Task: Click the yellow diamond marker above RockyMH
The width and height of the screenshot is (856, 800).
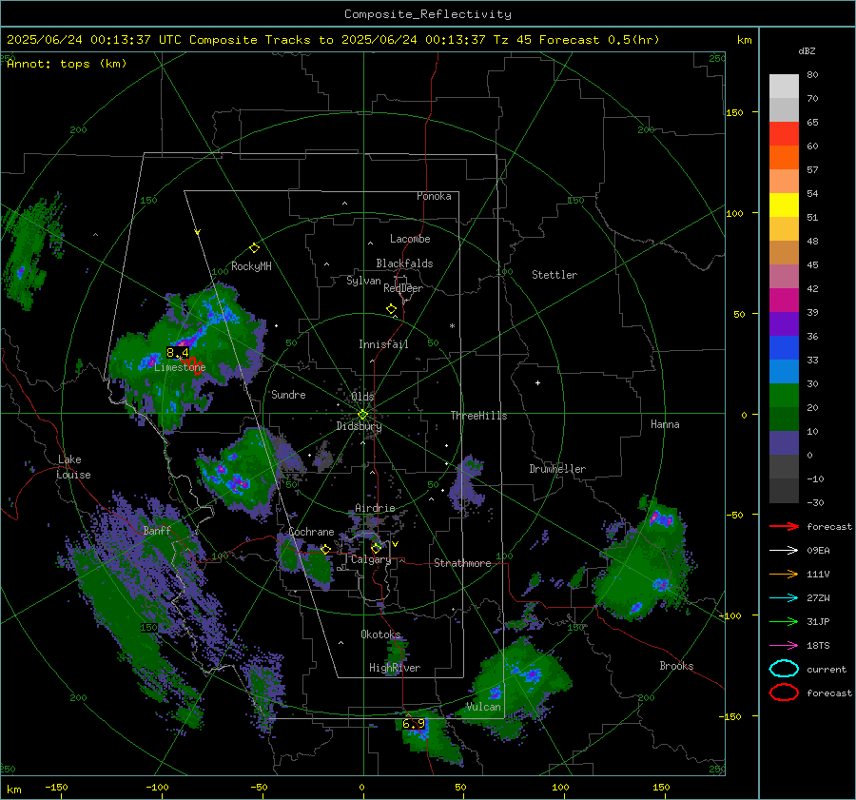Action: click(x=254, y=248)
